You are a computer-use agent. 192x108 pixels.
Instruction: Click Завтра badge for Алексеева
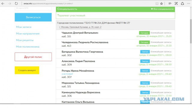point(145,61)
